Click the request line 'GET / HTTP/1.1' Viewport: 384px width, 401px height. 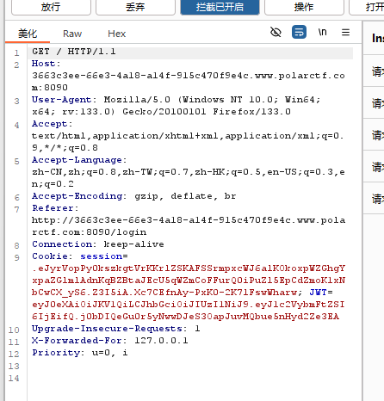[x=74, y=52]
